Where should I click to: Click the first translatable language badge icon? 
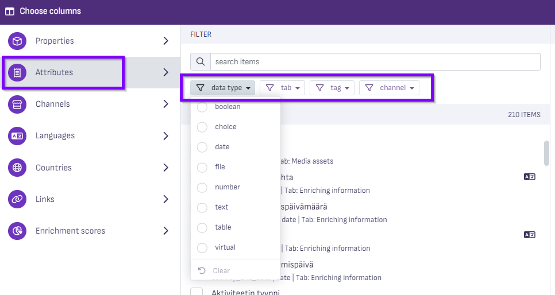[530, 177]
